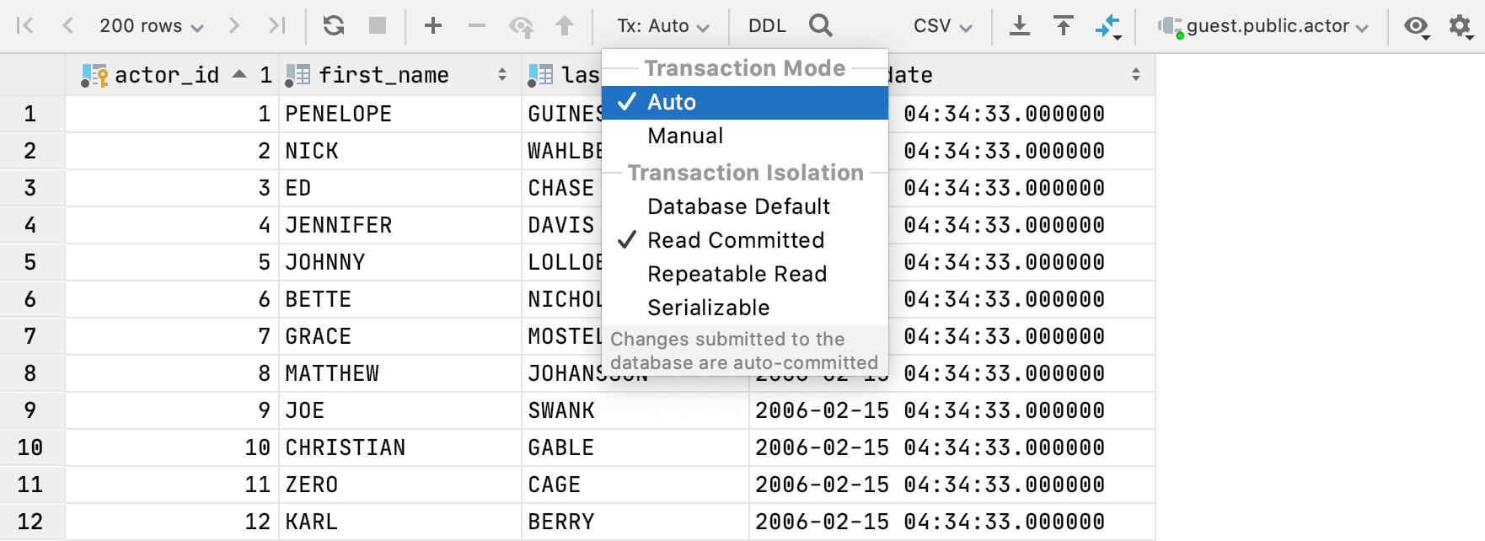Select Manual transaction mode
This screenshot has height=541, width=1485.
[685, 136]
